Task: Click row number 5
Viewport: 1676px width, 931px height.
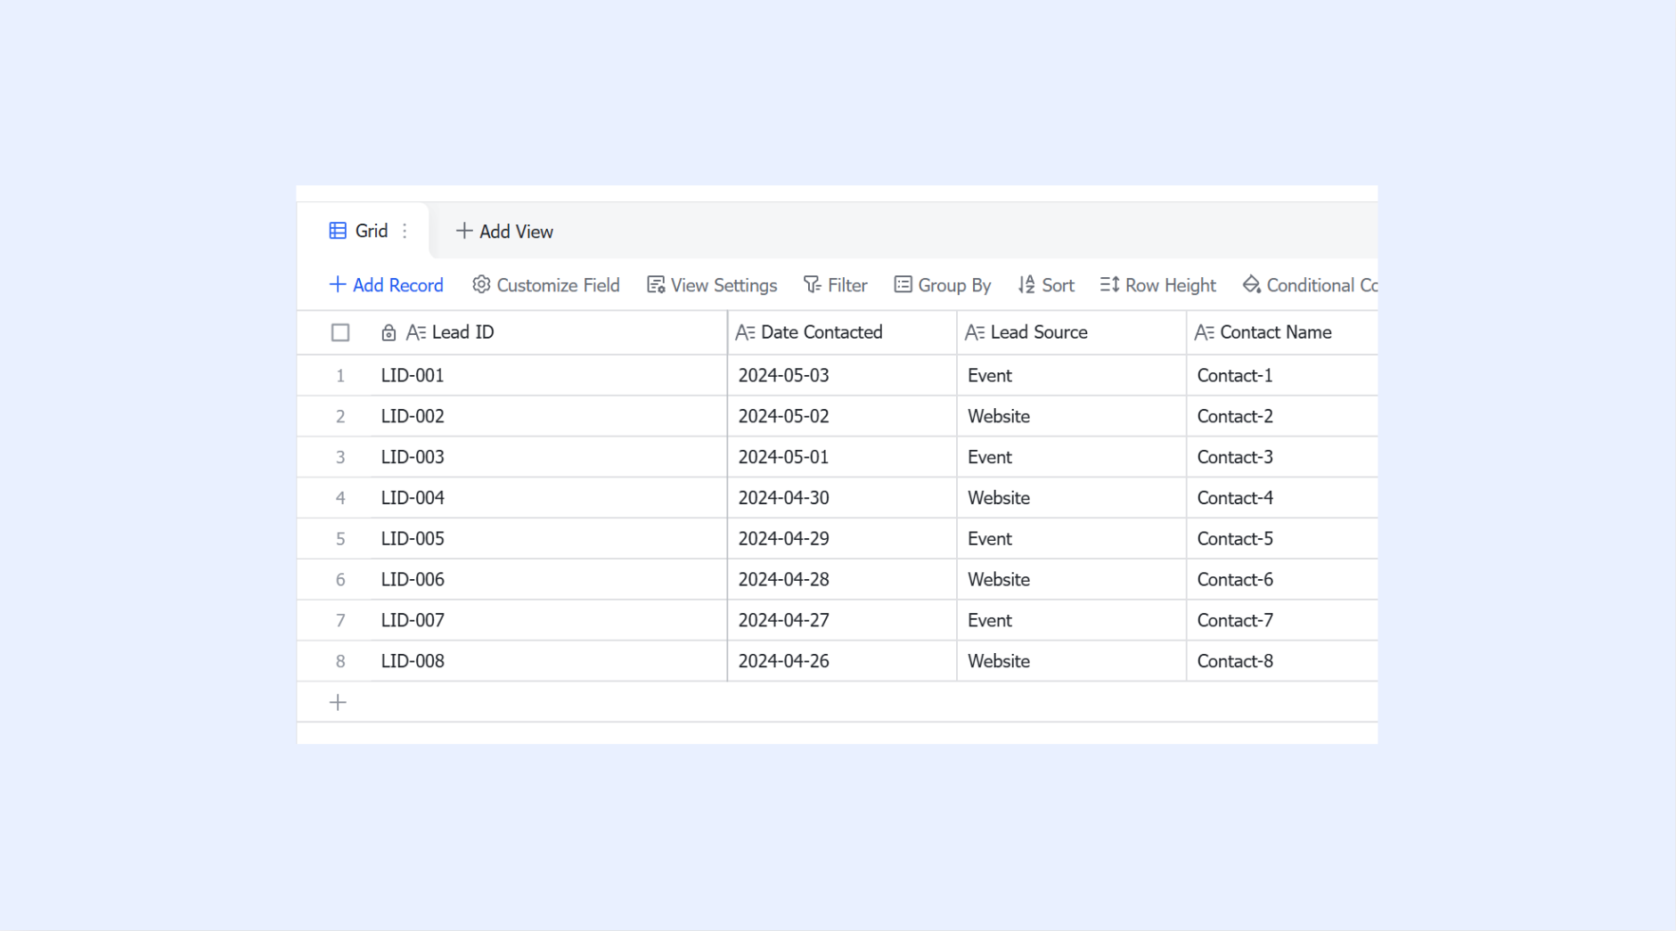Action: 340,539
